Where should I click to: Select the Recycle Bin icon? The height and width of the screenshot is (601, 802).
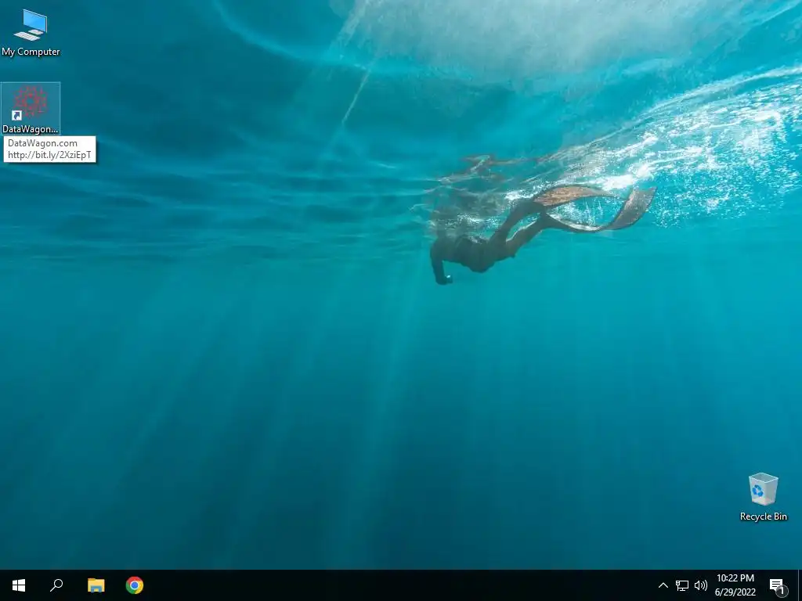tap(763, 497)
